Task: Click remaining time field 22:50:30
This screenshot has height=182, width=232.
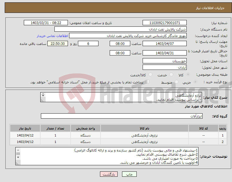Action: pyautogui.click(x=58, y=43)
